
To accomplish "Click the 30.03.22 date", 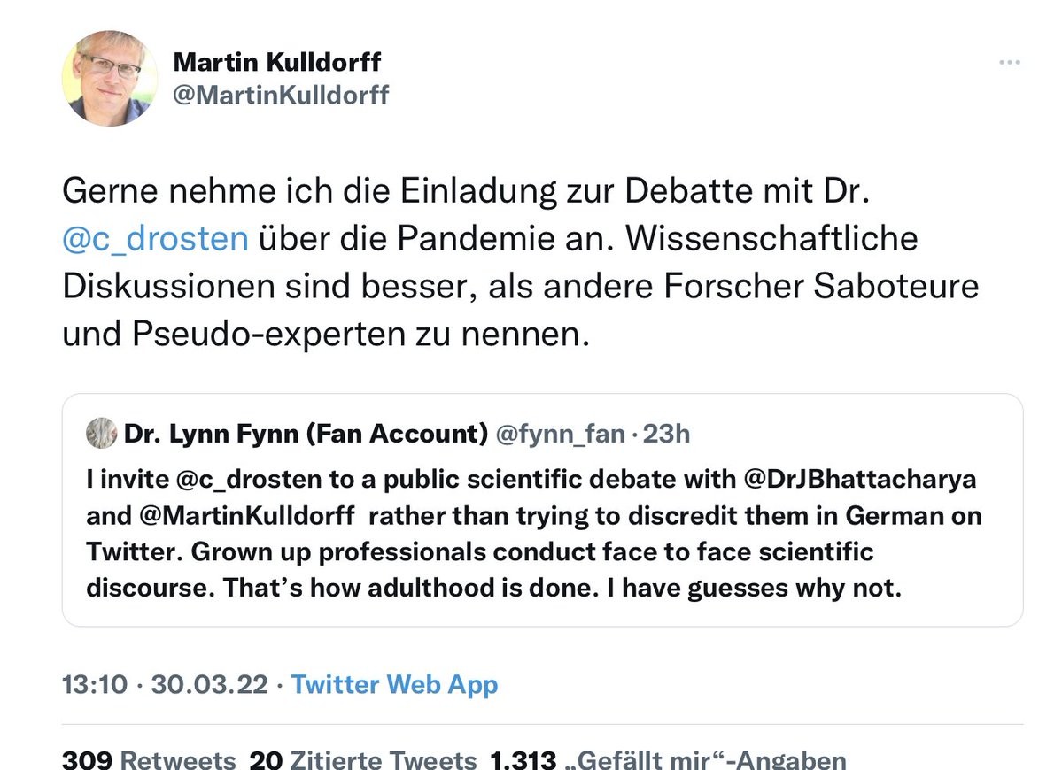I will pyautogui.click(x=209, y=684).
